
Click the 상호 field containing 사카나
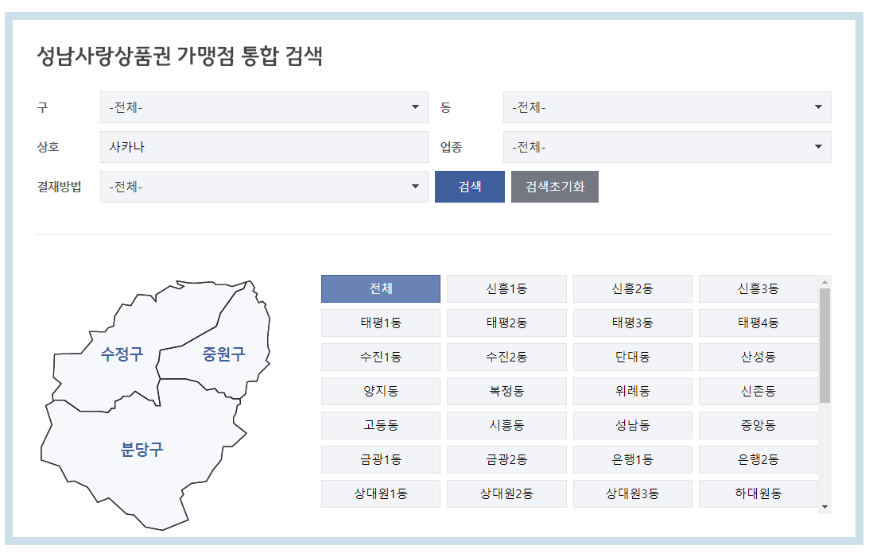point(262,147)
